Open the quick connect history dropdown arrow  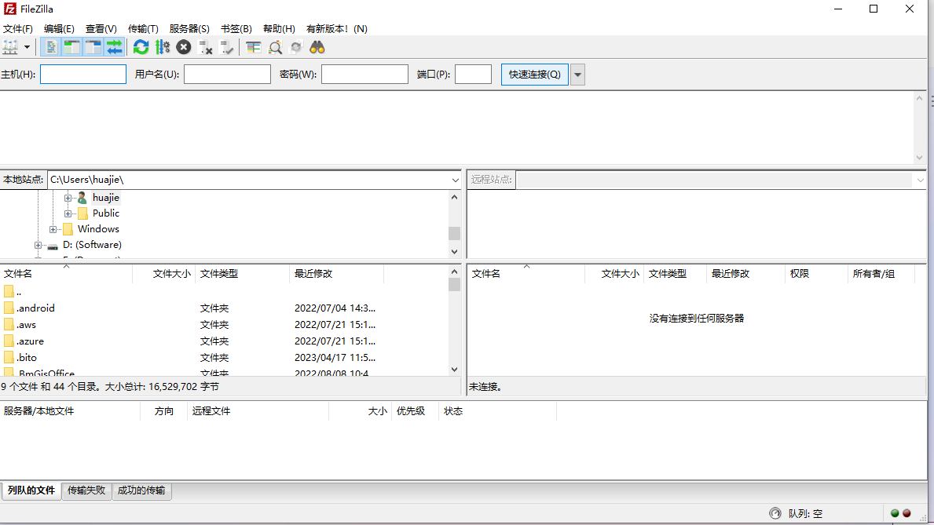(577, 75)
